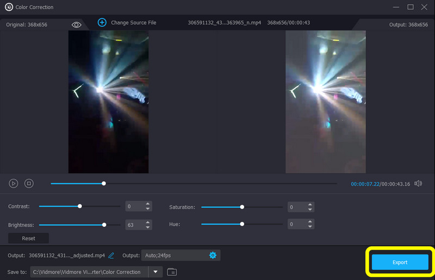The height and width of the screenshot is (280, 435).
Task: Click the video timeline playhead
Action: point(104,183)
